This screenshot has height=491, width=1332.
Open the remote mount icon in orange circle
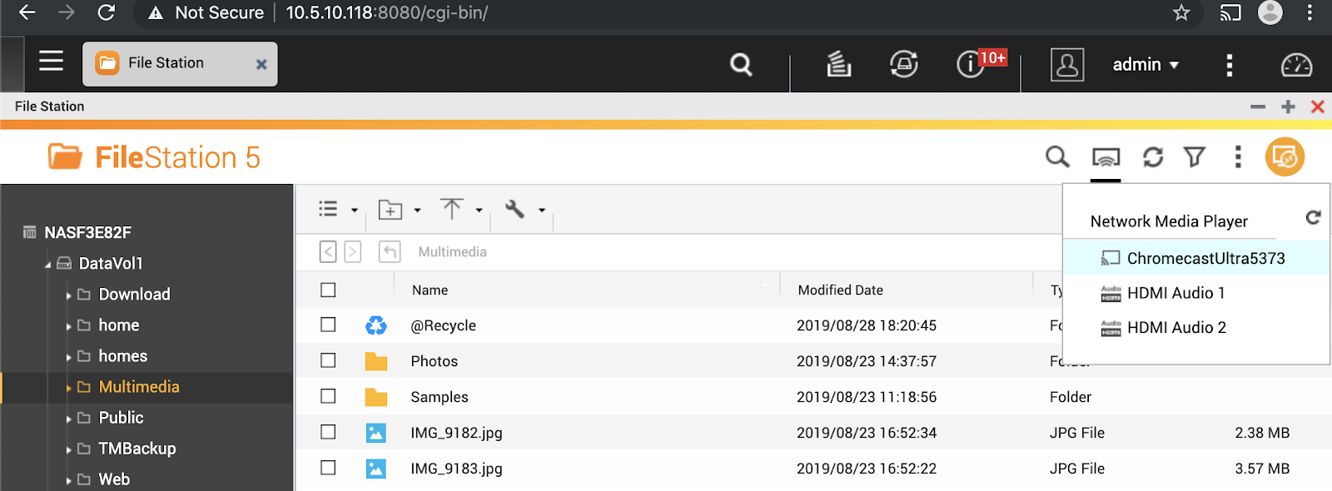point(1285,156)
